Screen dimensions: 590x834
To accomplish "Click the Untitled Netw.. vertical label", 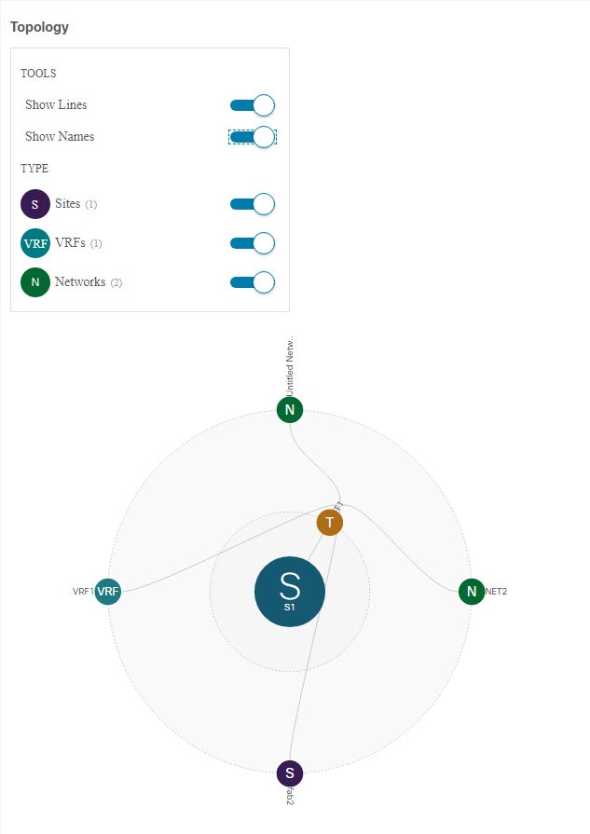I will [x=290, y=366].
